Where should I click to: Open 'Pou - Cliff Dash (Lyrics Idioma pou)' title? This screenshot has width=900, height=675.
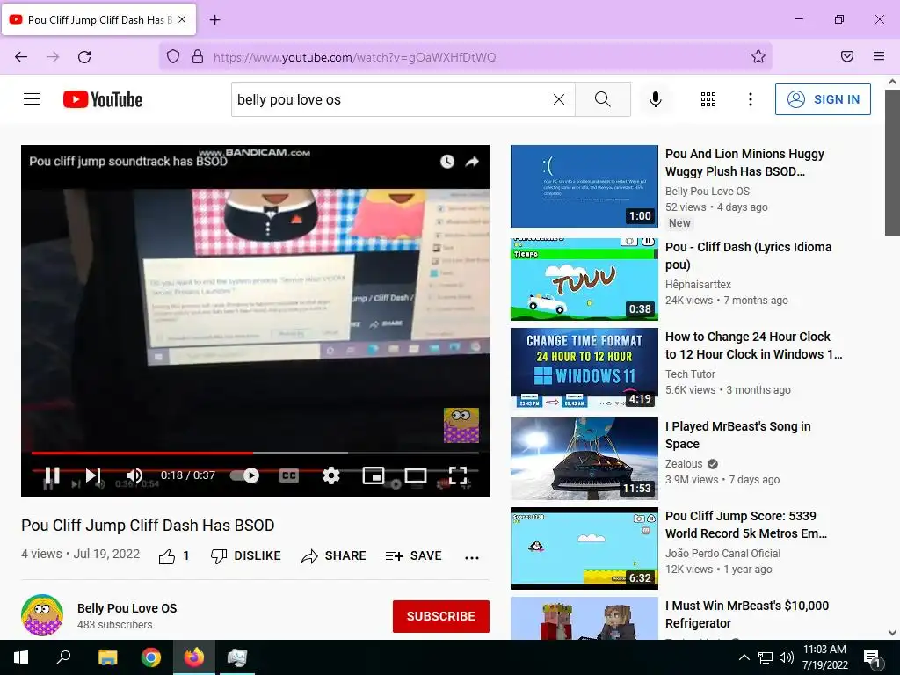(749, 256)
